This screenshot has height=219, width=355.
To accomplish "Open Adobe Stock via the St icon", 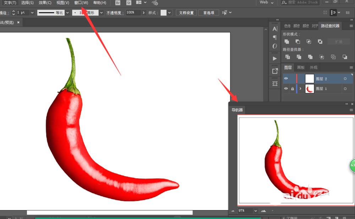I will coord(129,3).
